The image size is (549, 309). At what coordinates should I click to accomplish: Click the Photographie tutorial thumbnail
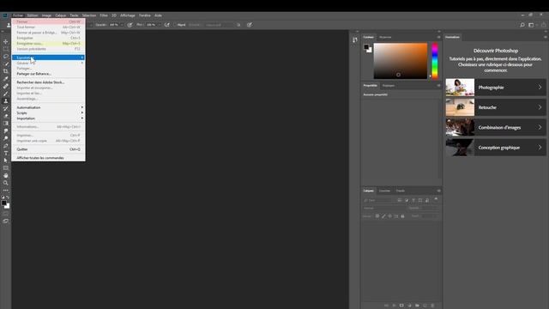[x=460, y=88]
